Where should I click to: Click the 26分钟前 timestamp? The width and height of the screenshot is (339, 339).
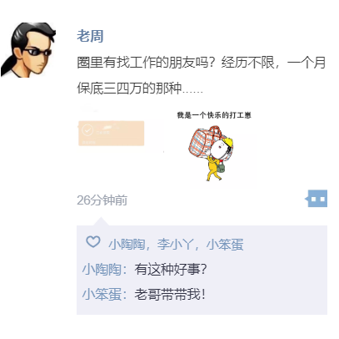pos(102,200)
